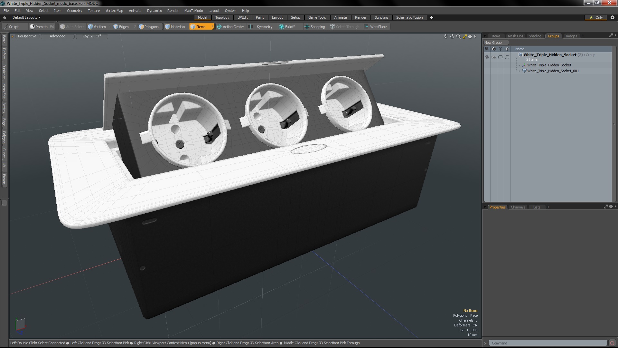Switch to the Mesh Ops tab

(x=515, y=36)
